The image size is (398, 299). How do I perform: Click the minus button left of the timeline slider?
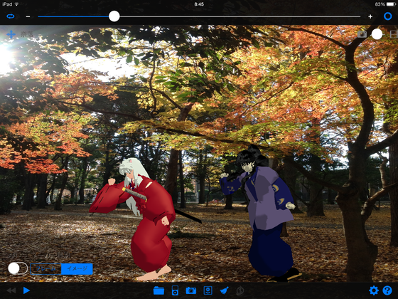[x=28, y=16]
